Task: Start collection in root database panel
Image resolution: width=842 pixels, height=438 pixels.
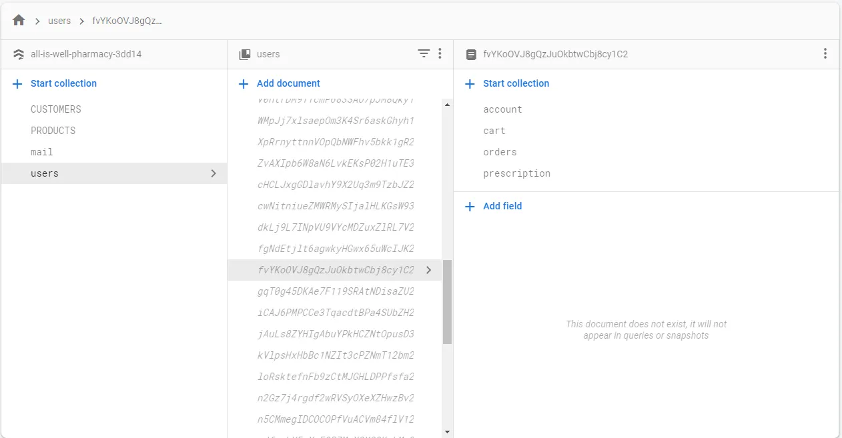Action: click(x=63, y=84)
